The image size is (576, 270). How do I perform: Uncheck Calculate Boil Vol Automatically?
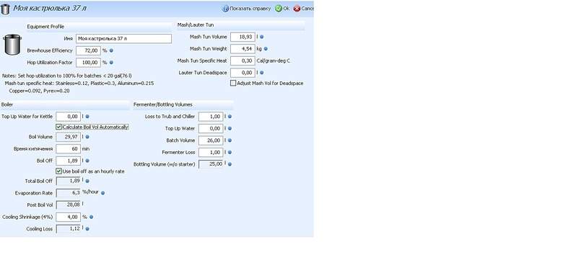(58, 127)
